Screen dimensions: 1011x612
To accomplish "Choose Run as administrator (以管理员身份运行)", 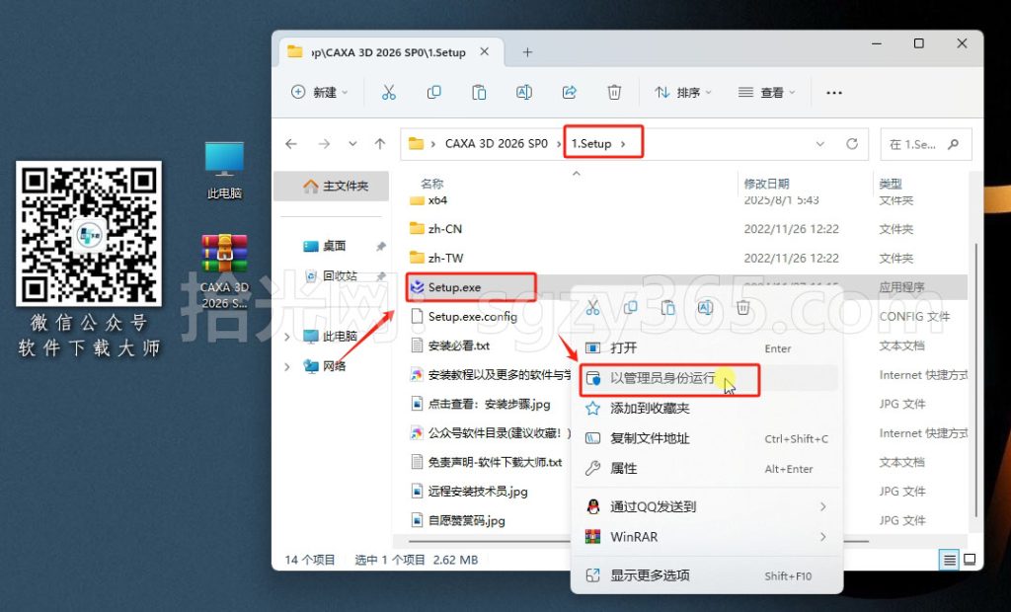I will pyautogui.click(x=707, y=378).
